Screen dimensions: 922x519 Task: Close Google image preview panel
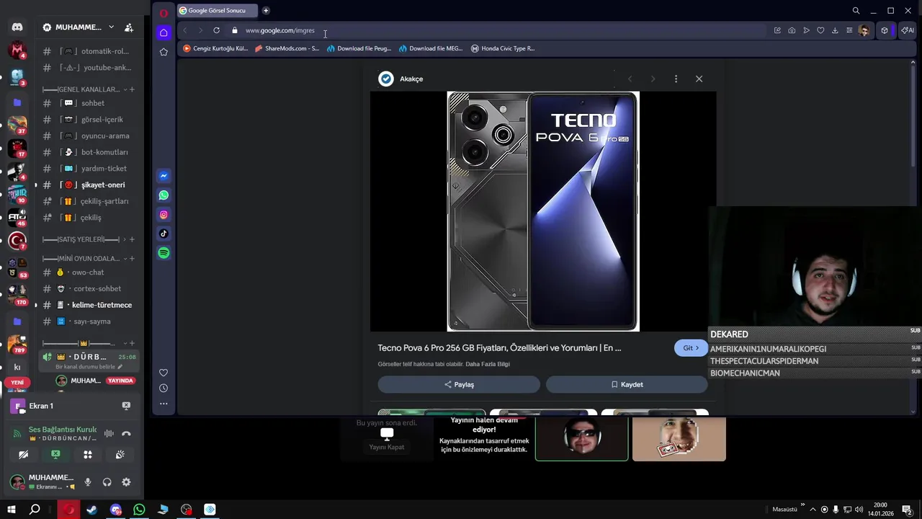point(699,79)
